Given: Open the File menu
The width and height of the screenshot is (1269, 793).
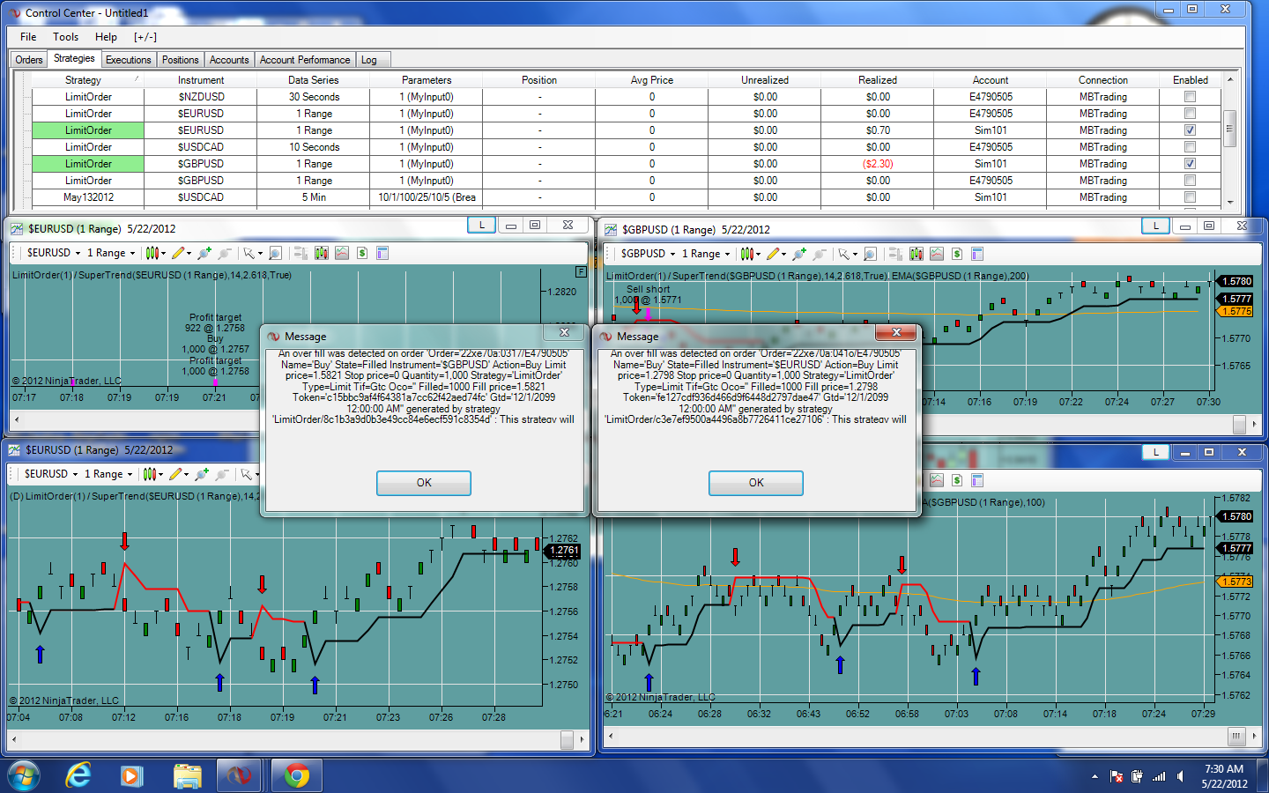Looking at the screenshot, I should [x=28, y=37].
